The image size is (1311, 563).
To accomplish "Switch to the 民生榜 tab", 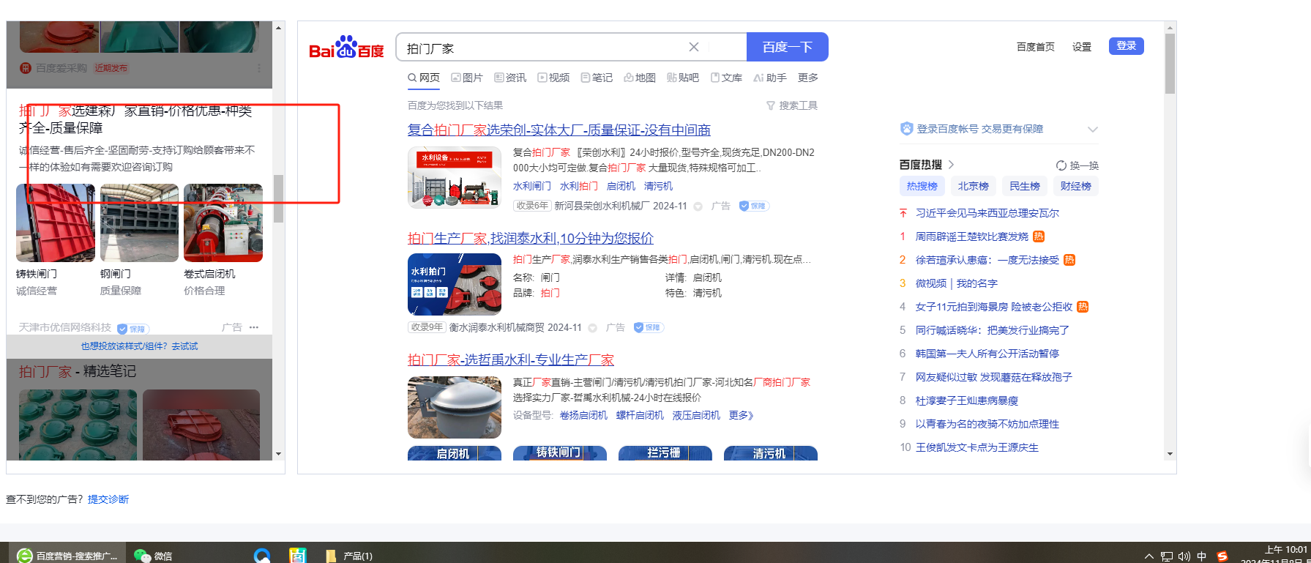I will pyautogui.click(x=1025, y=186).
